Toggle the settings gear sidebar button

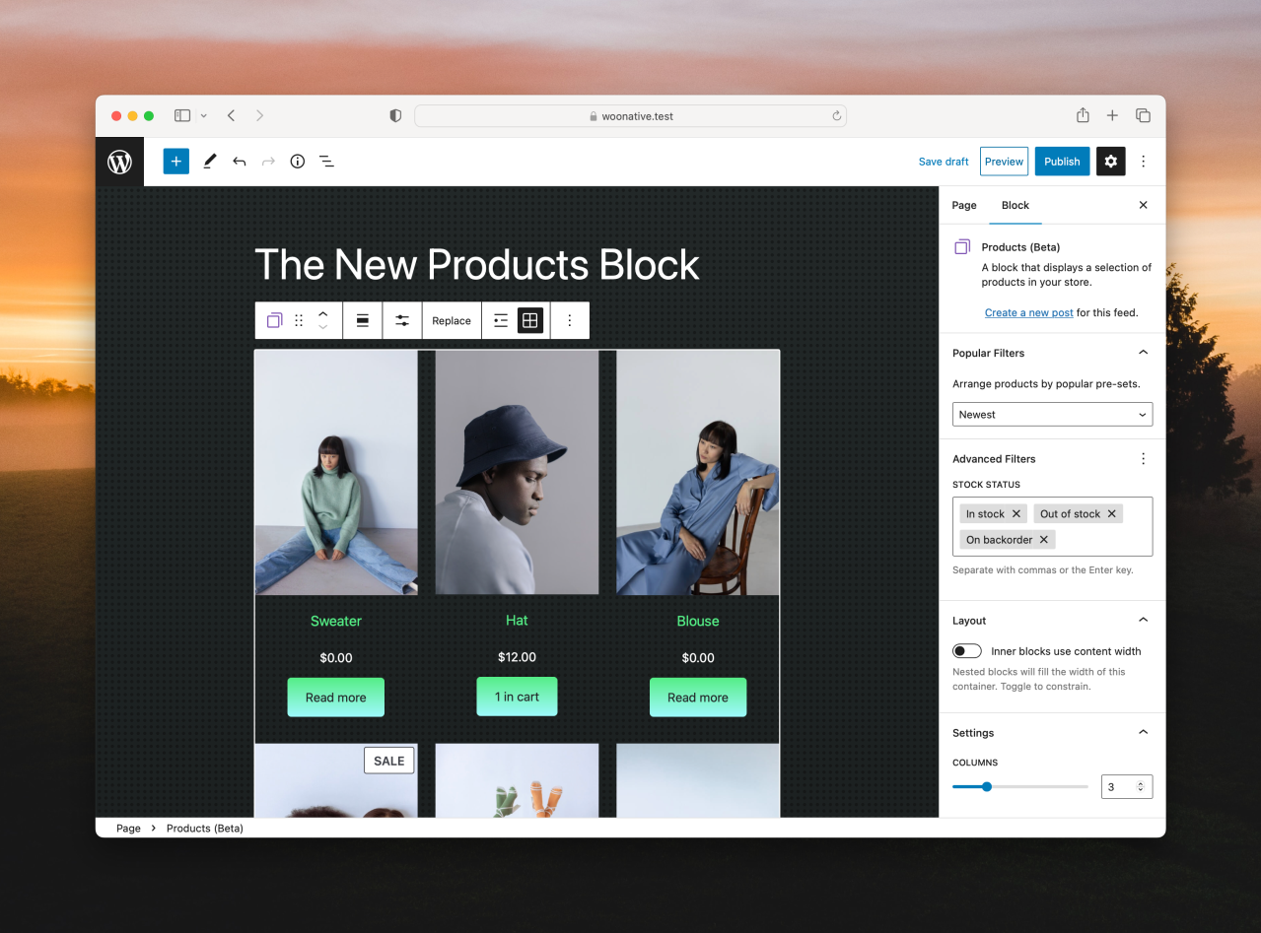1111,162
